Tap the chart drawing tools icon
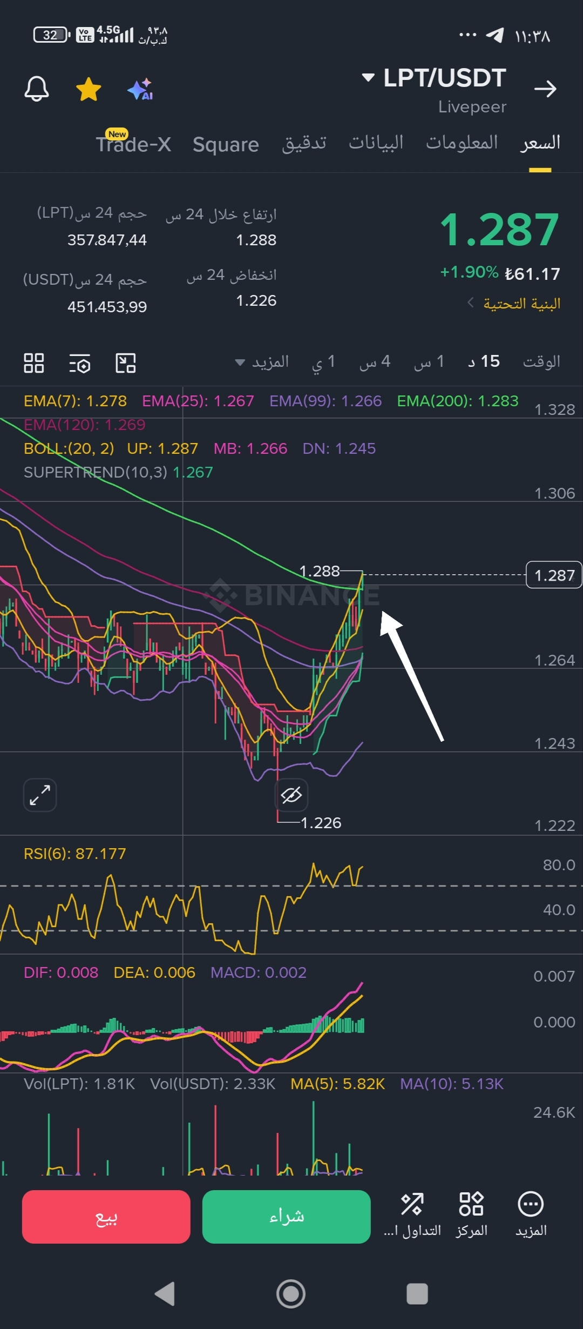Image resolution: width=583 pixels, height=1329 pixels. tap(126, 363)
